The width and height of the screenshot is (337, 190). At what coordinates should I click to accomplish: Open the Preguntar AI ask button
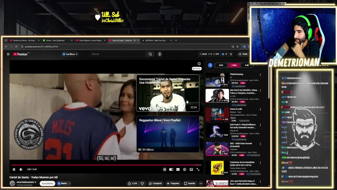173,183
